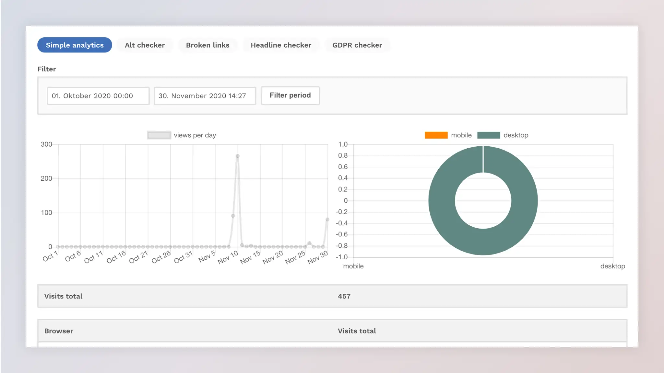
Task: Click the Browser column header
Action: pos(59,331)
